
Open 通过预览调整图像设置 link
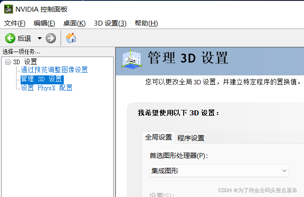[54, 70]
